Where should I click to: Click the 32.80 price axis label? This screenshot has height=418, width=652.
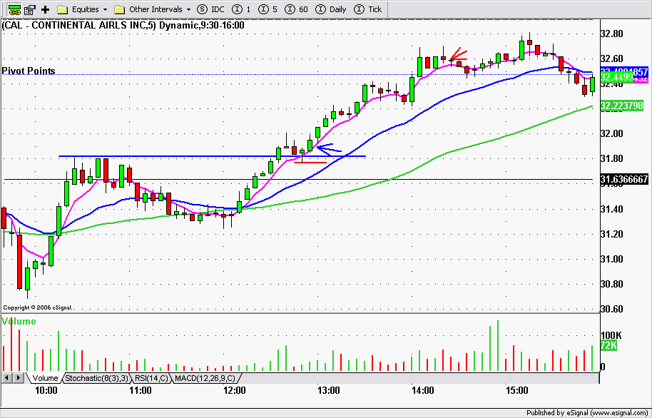coord(611,34)
